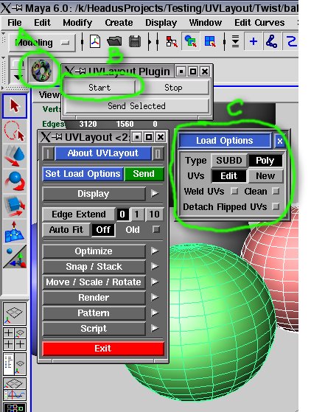Enable the Weld UVs checkbox
311x412 pixels.
tap(234, 192)
